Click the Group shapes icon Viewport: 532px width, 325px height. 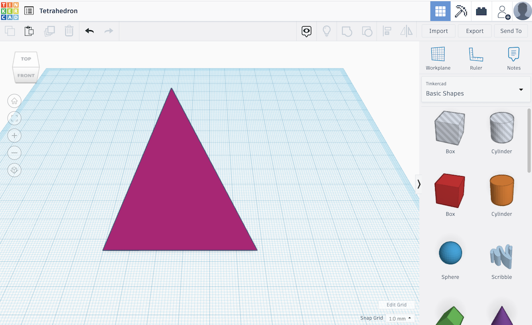pyautogui.click(x=347, y=31)
